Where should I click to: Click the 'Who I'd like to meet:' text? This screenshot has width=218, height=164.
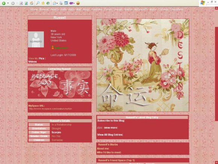pyautogui.click(x=109, y=152)
